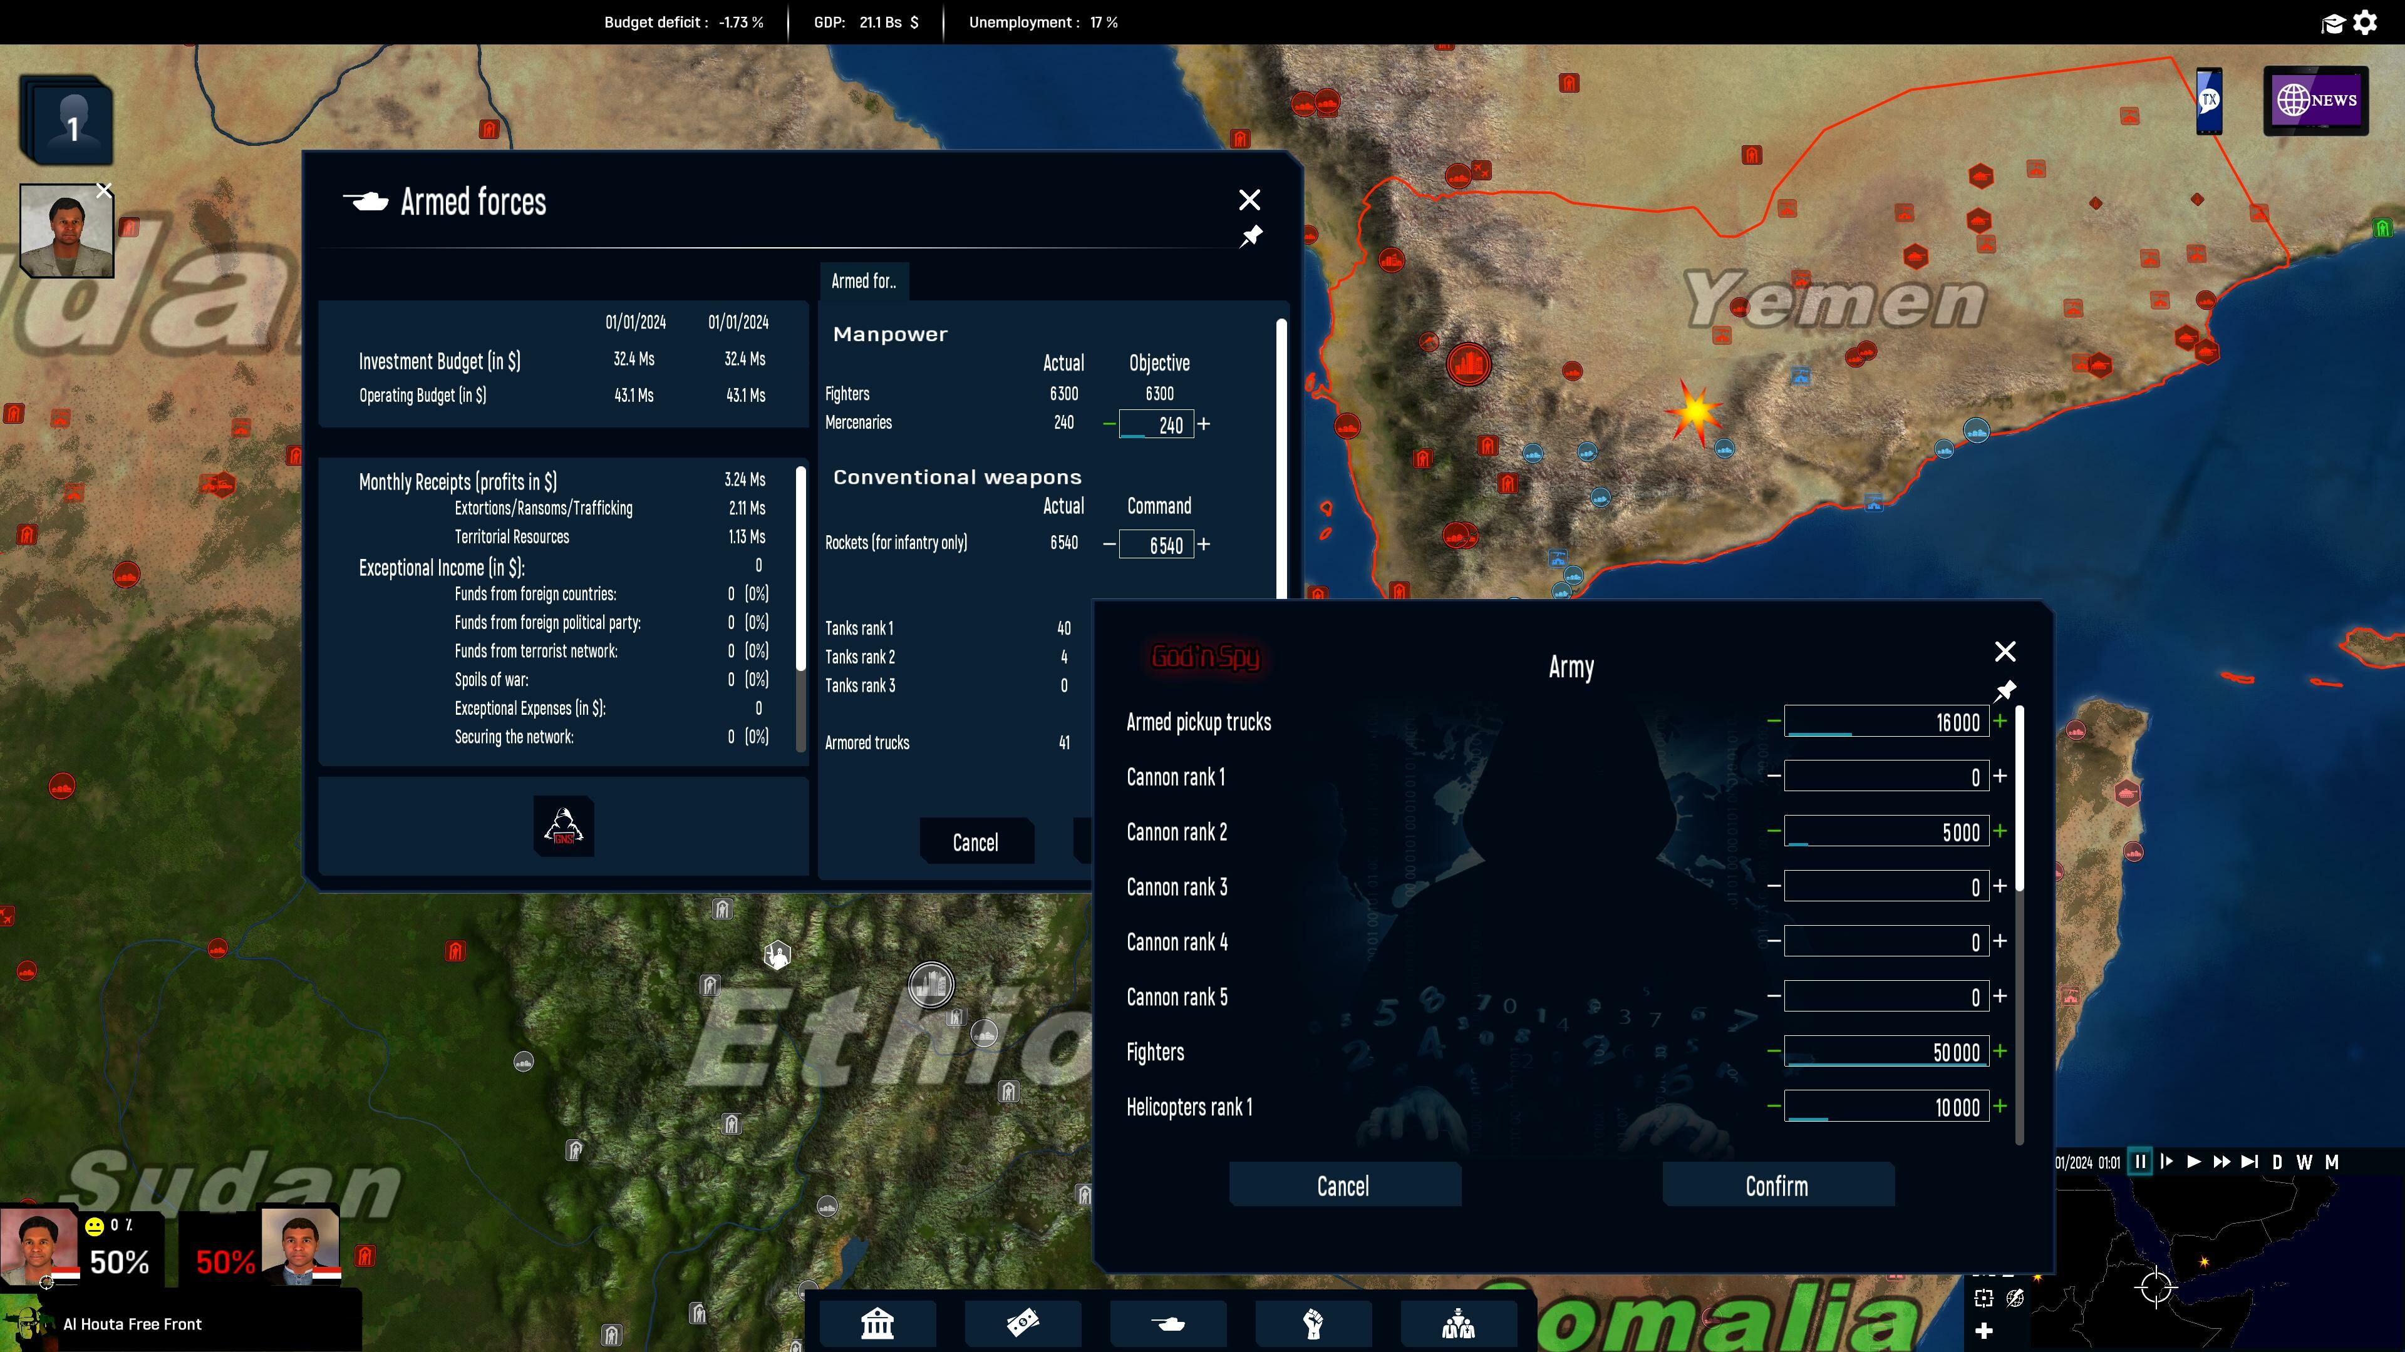This screenshot has width=2405, height=1352.
Task: Unpause the game with the pause button
Action: coord(2141,1162)
